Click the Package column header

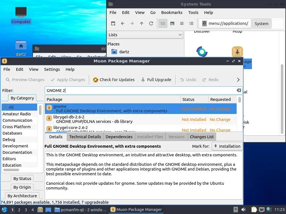[113, 99]
